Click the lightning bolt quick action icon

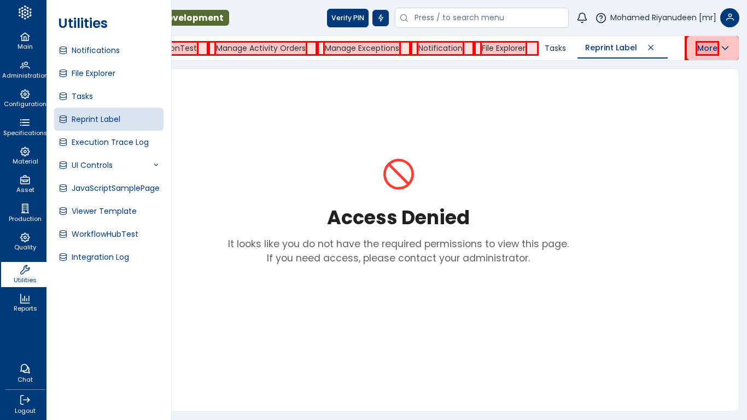[381, 18]
